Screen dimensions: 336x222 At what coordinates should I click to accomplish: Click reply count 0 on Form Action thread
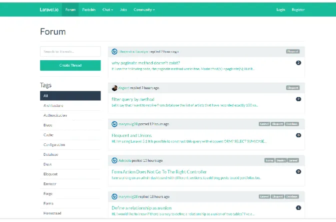pos(298,171)
